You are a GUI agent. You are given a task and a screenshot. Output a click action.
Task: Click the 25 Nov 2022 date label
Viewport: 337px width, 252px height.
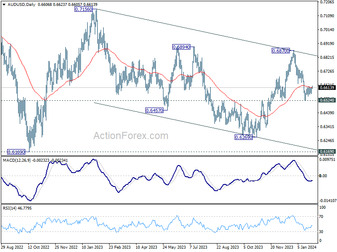(66, 247)
